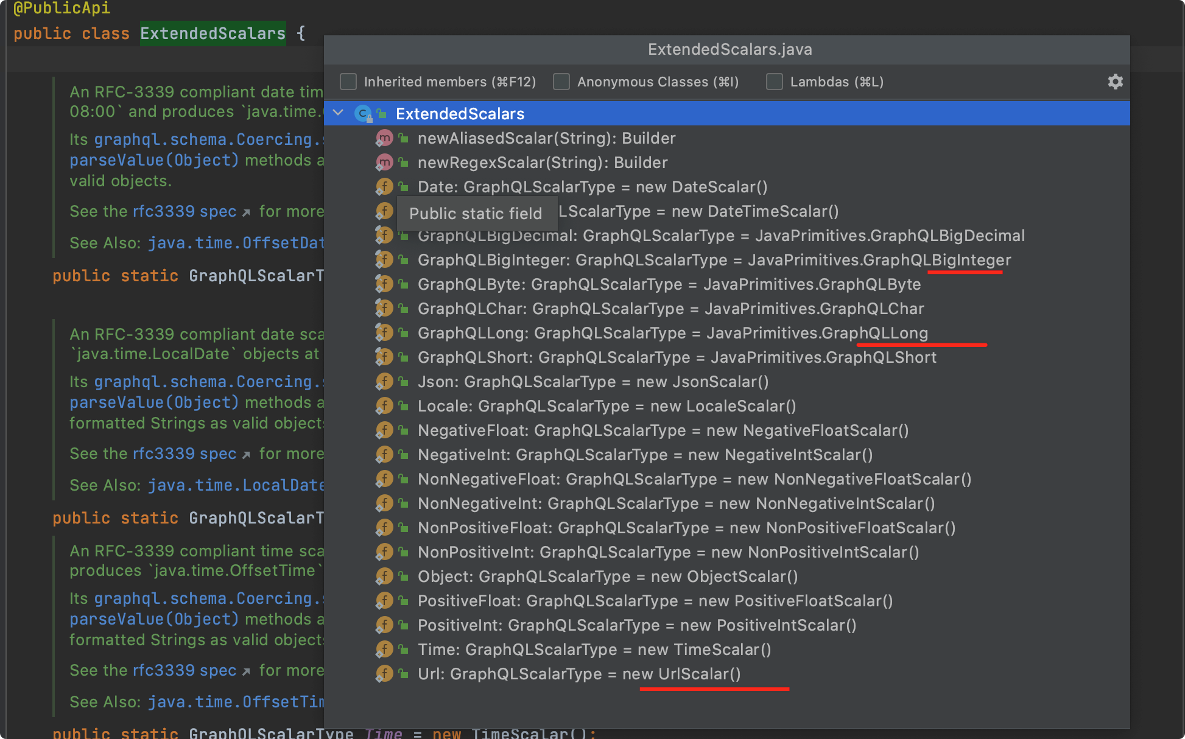Select the Time field in structure list
The image size is (1185, 739).
pyautogui.click(x=594, y=650)
